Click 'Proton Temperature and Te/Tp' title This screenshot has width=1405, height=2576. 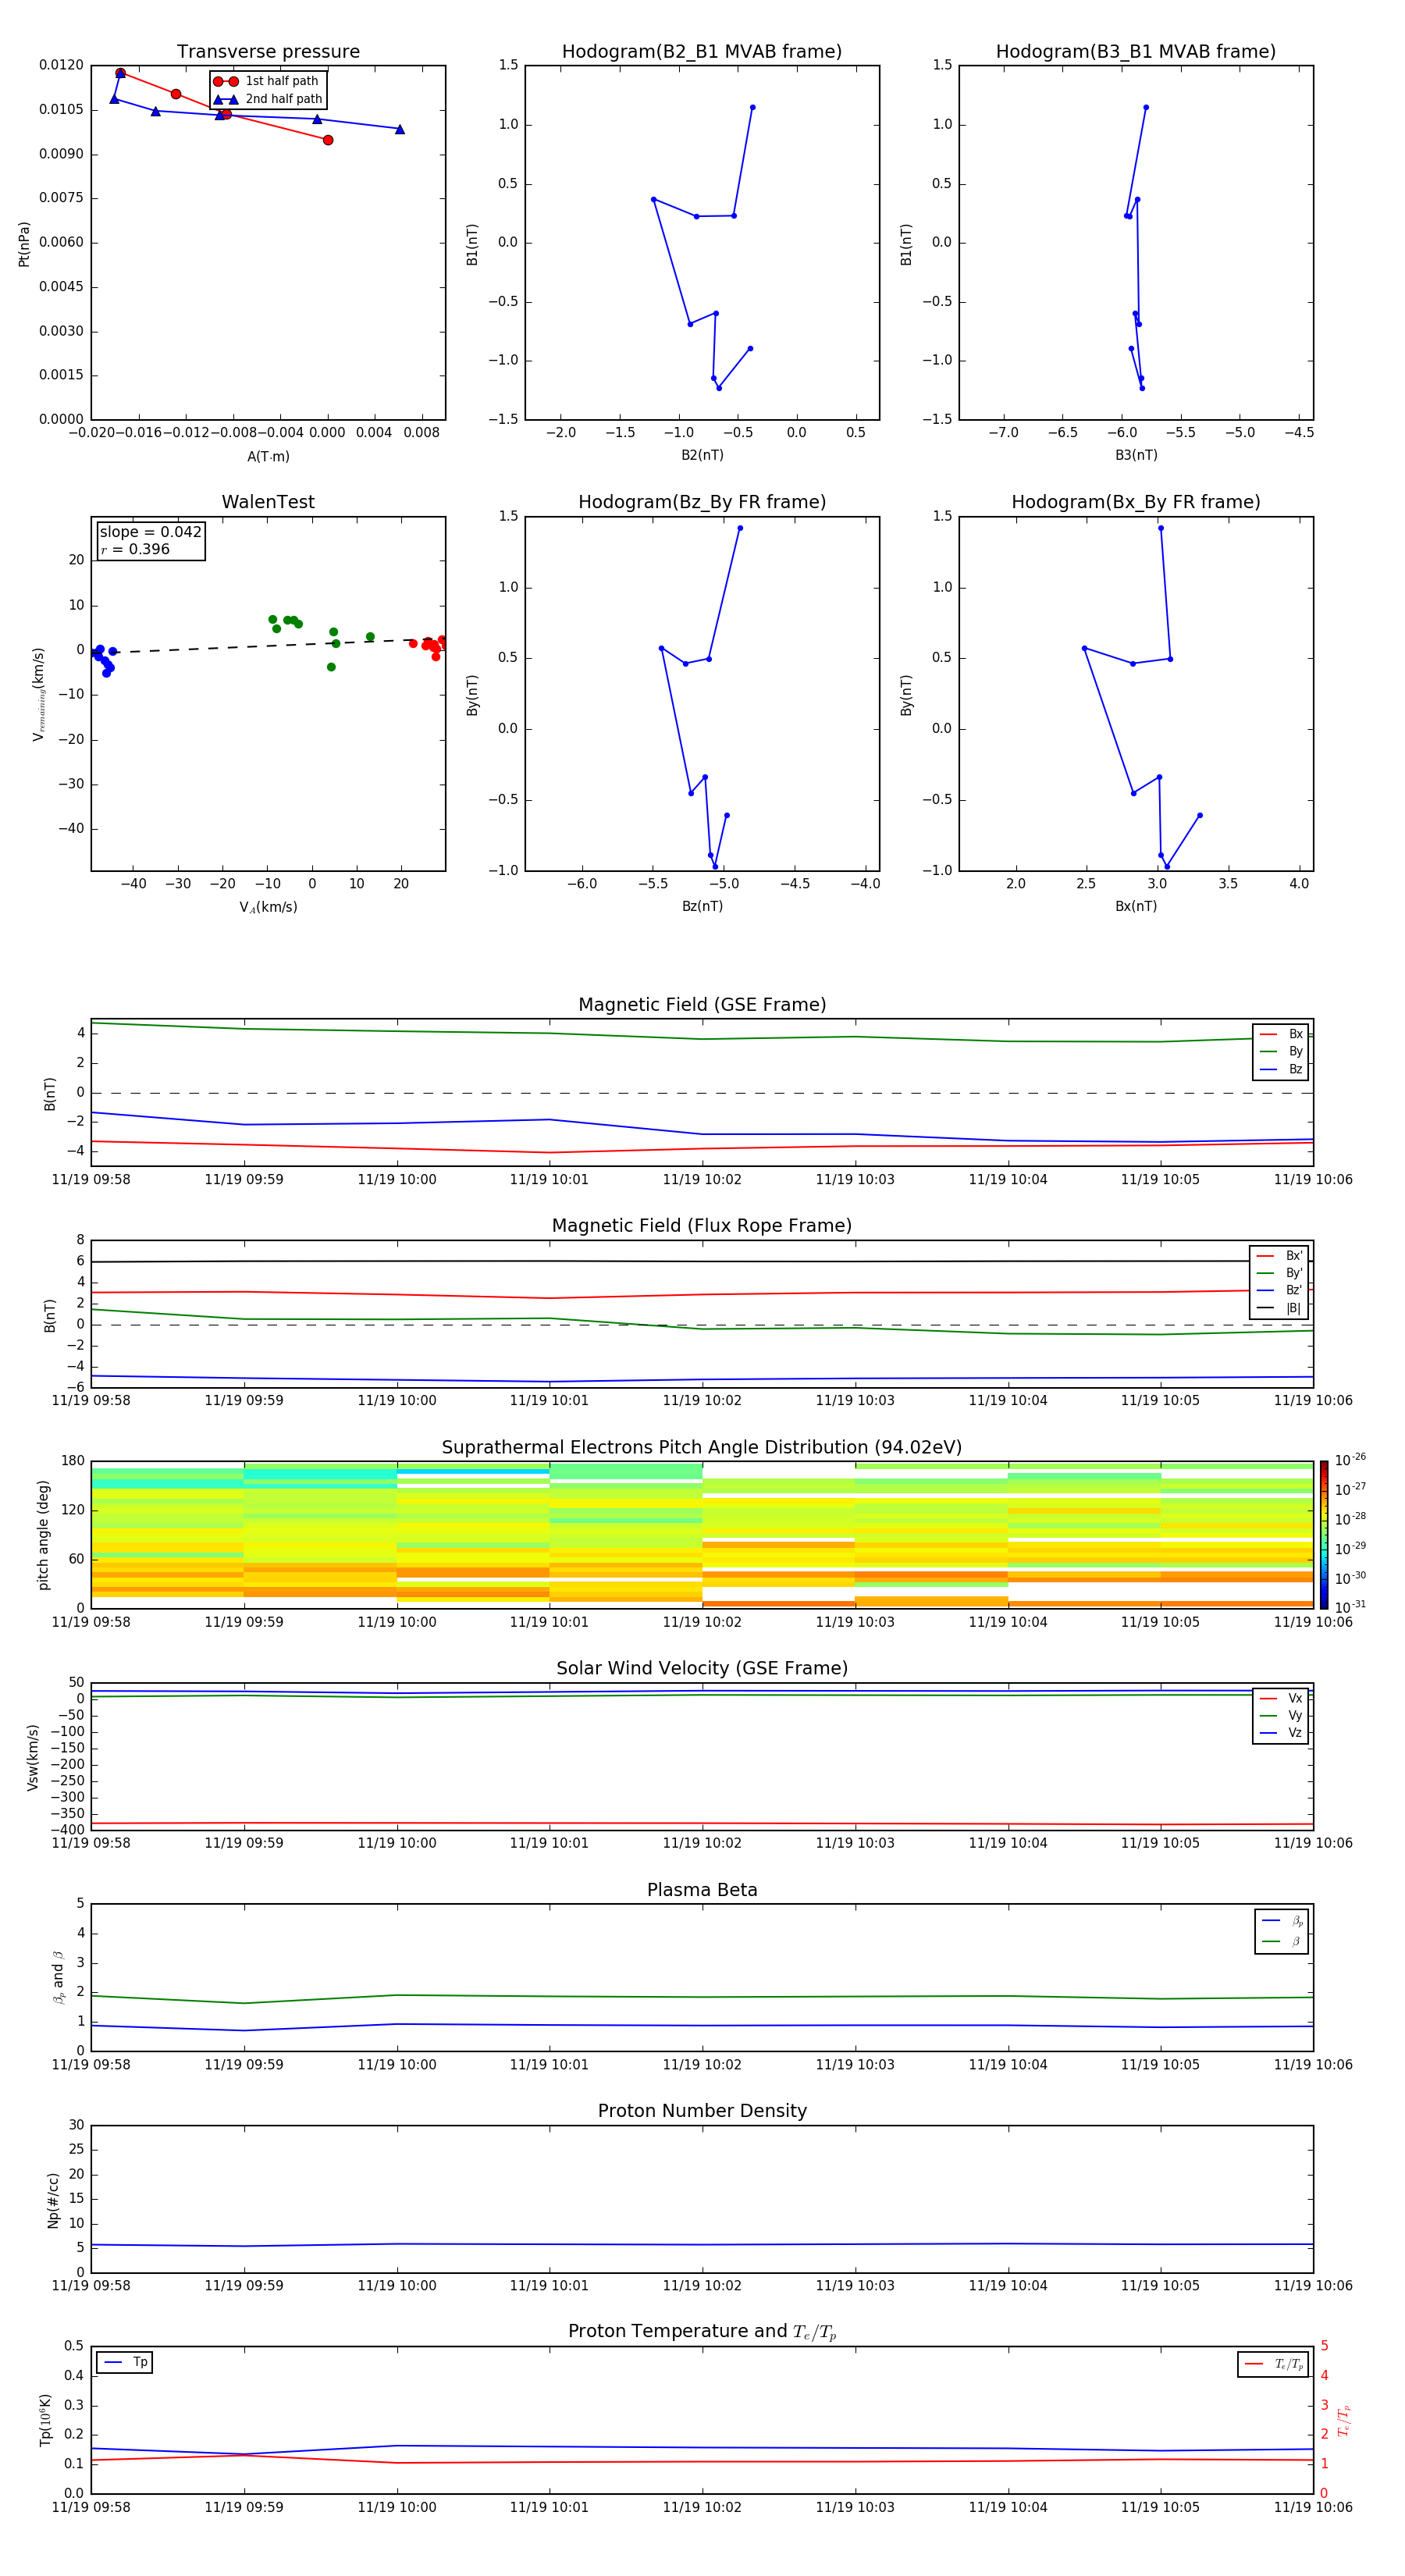pyautogui.click(x=702, y=2332)
